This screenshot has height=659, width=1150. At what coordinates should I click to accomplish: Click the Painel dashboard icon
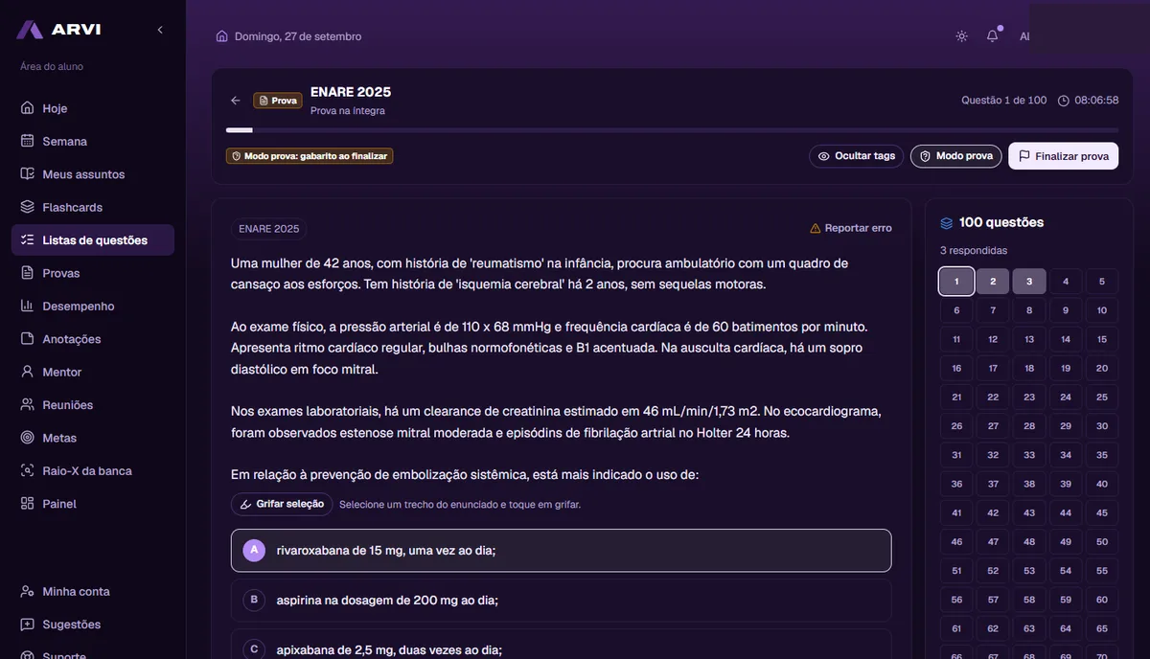(28, 504)
